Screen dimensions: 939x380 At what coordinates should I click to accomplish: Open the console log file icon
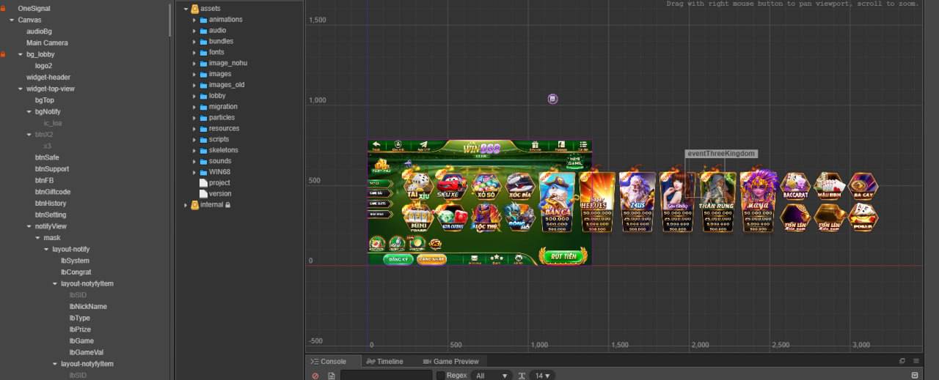331,376
